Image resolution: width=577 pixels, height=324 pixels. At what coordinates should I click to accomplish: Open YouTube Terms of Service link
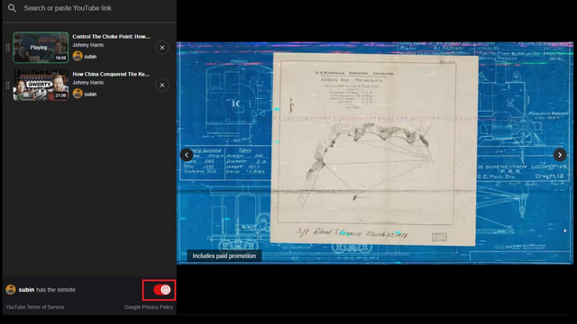pos(34,307)
